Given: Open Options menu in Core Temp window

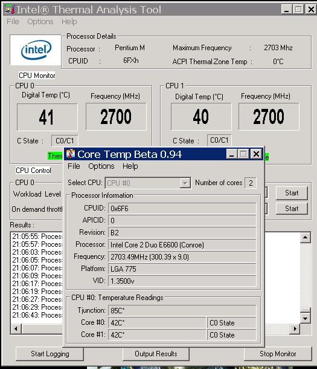Looking at the screenshot, I should point(101,166).
